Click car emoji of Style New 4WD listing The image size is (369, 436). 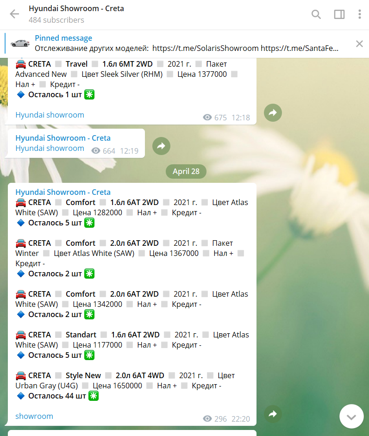[21, 375]
